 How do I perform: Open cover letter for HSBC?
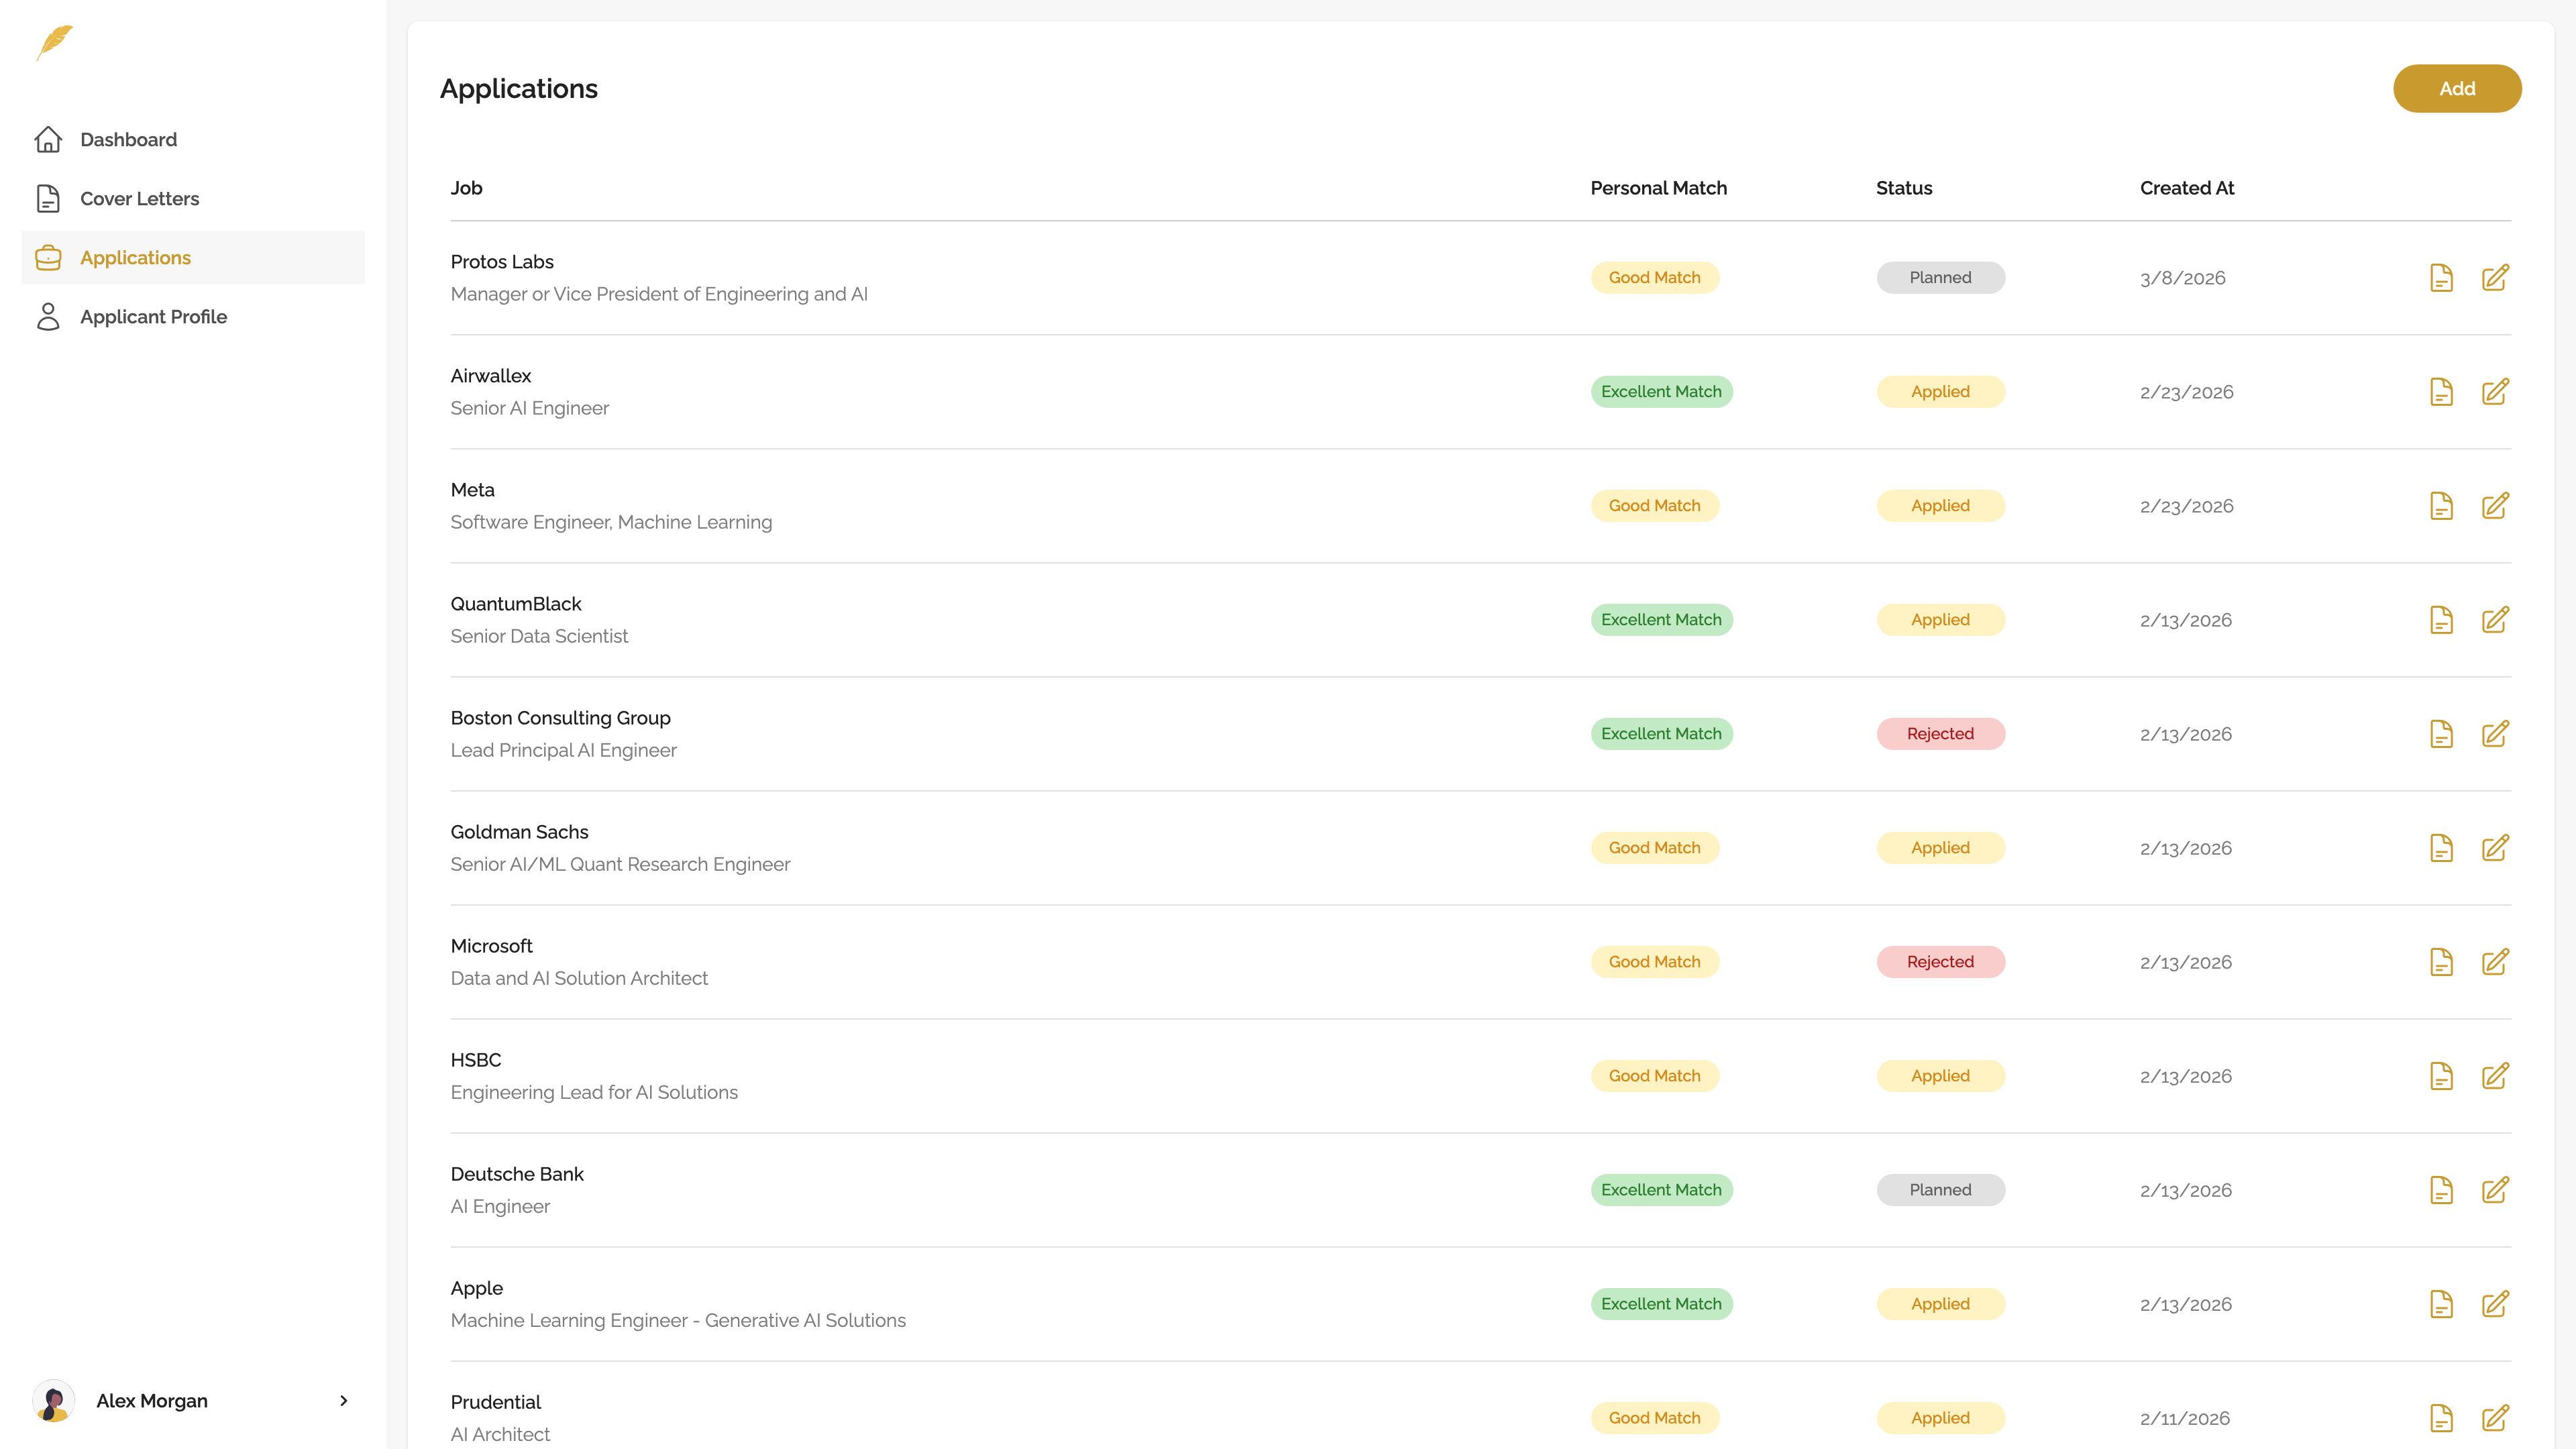2441,1076
